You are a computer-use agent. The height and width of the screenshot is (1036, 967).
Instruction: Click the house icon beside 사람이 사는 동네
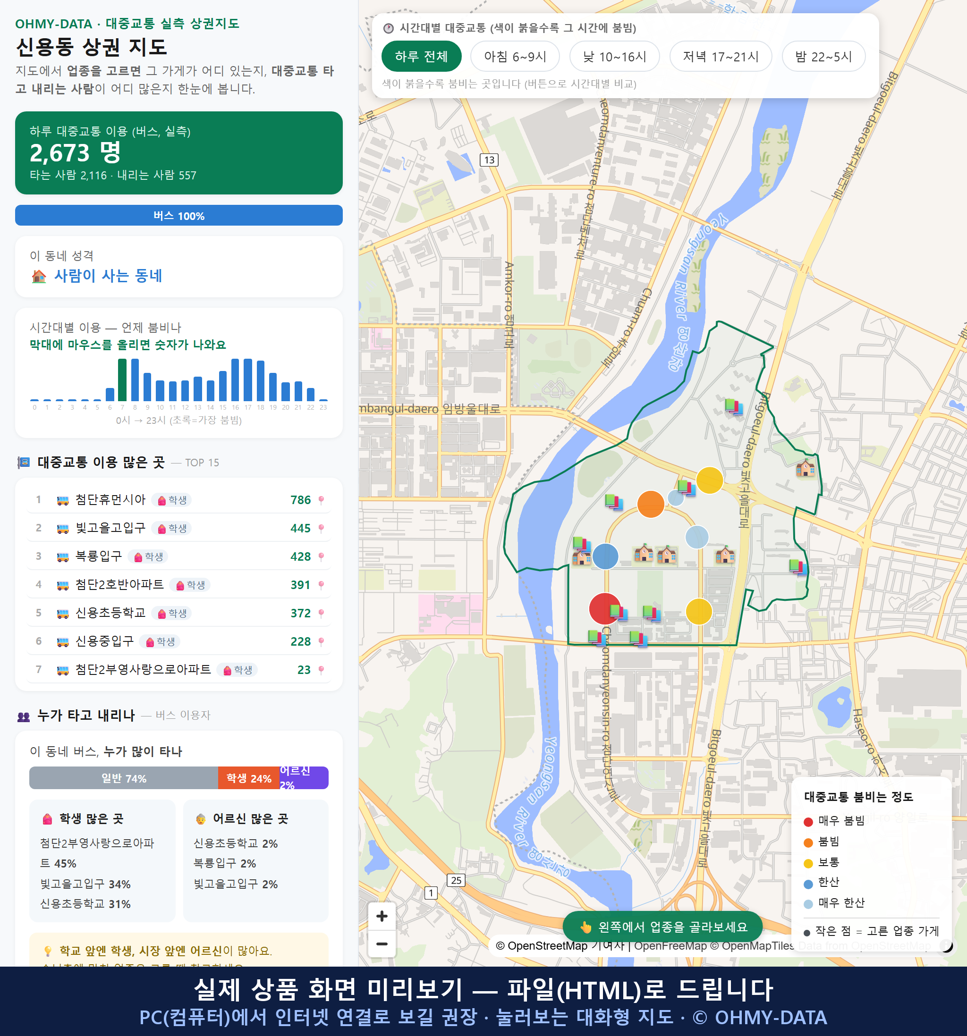39,276
